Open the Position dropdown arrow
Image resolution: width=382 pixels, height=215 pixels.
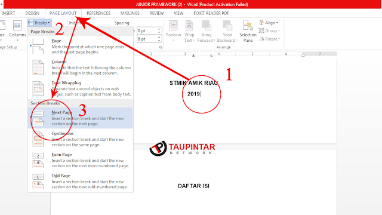point(173,40)
